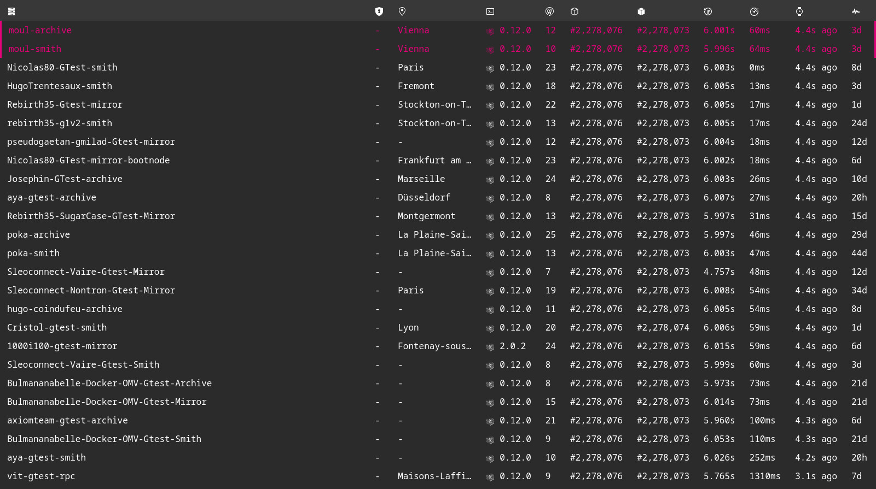Click the validator shield column icon

click(x=379, y=11)
